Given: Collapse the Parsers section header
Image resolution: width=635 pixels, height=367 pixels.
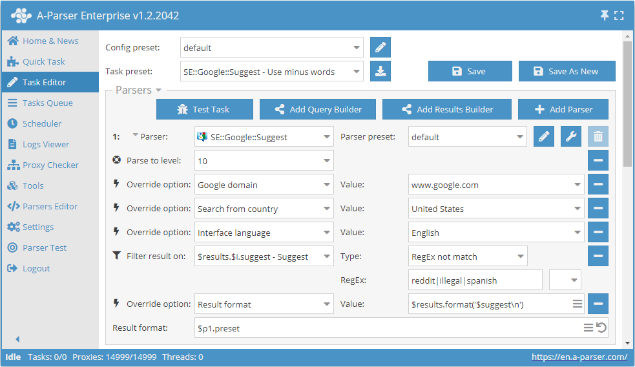Looking at the screenshot, I should point(138,90).
